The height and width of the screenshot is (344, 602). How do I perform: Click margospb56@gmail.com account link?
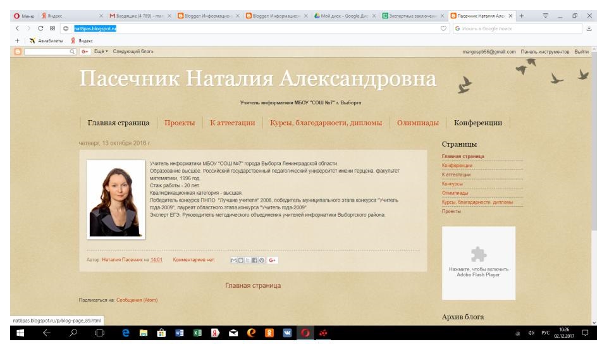[x=489, y=52]
